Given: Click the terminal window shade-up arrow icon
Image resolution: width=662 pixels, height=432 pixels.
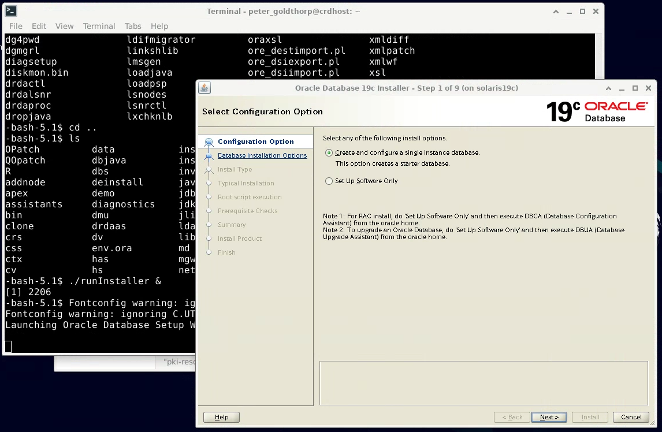Looking at the screenshot, I should [x=555, y=12].
